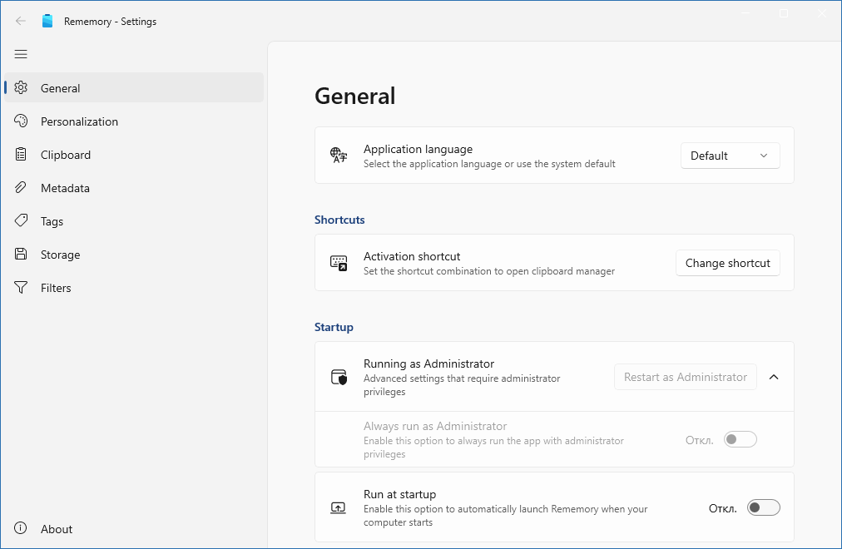Go to Storage settings page
The width and height of the screenshot is (842, 549).
[x=61, y=255]
